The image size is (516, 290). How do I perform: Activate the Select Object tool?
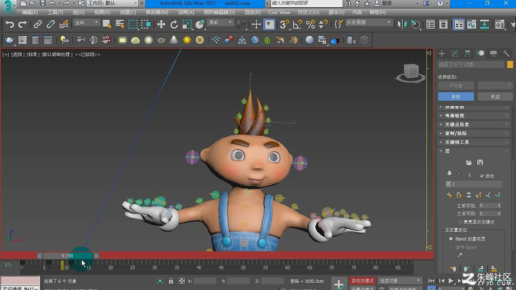point(107,25)
